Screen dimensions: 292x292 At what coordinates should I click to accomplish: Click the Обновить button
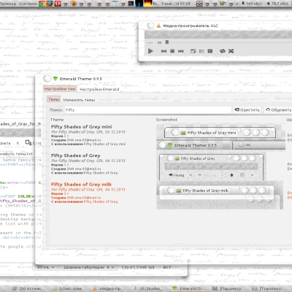(278, 110)
